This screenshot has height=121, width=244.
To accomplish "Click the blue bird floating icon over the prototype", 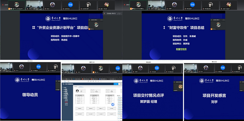I will point(113,105).
